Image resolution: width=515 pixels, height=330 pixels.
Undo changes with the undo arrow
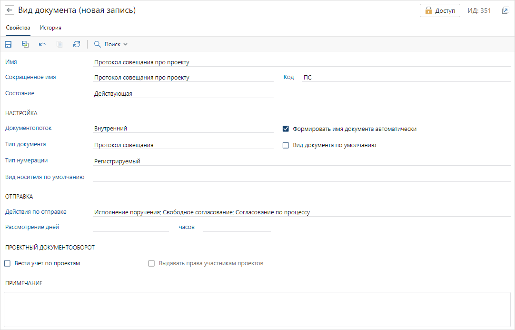coord(42,44)
